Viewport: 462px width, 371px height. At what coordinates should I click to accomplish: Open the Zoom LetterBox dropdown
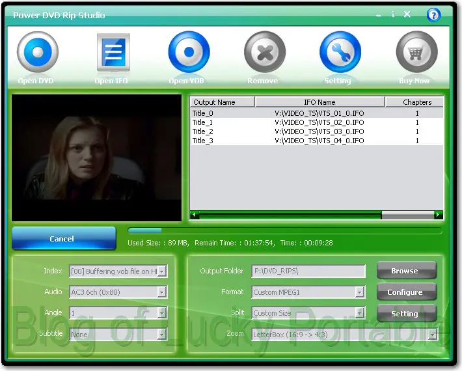[x=432, y=335]
